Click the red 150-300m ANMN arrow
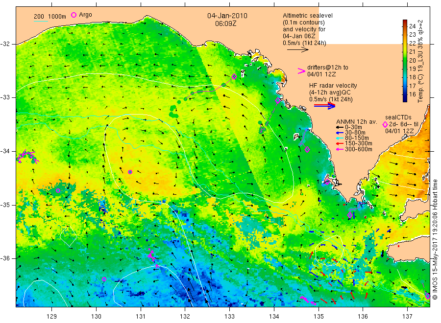 pos(340,143)
